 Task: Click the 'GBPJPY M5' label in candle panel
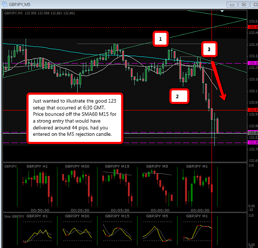coord(157,166)
